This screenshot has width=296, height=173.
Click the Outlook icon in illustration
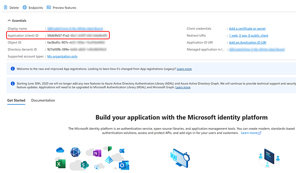click(x=124, y=165)
